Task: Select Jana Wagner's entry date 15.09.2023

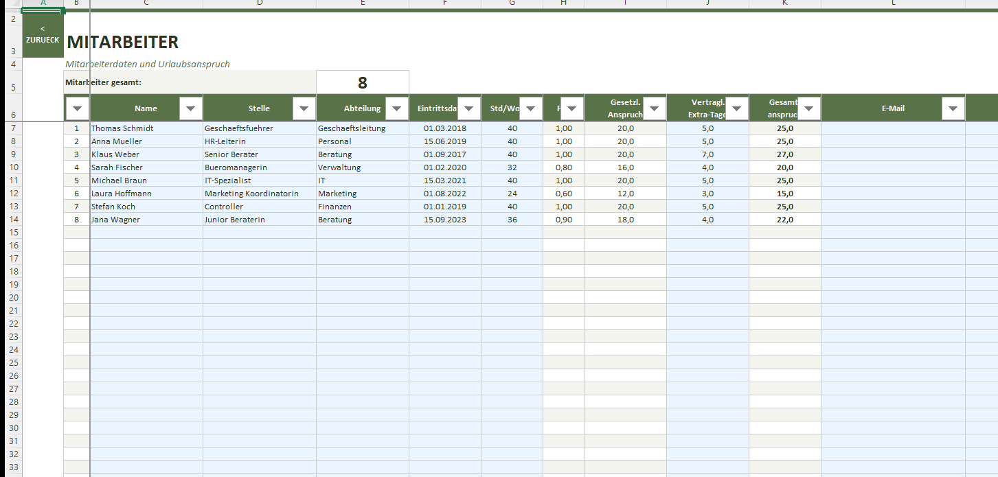Action: [x=444, y=220]
